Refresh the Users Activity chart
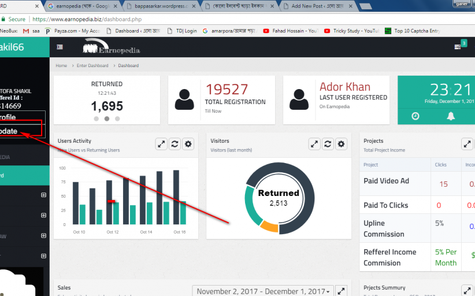 [x=175, y=144]
